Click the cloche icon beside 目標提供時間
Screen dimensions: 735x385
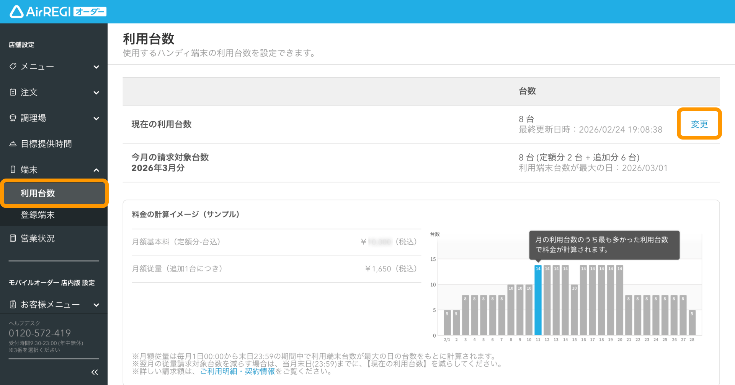click(x=13, y=144)
